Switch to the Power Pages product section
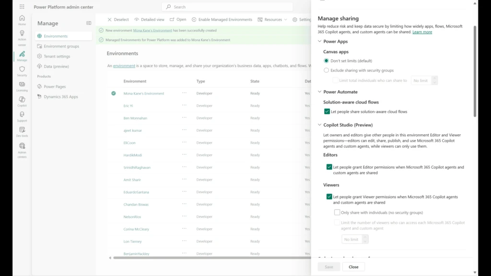Screen dimensions: 491x276 [54, 86]
